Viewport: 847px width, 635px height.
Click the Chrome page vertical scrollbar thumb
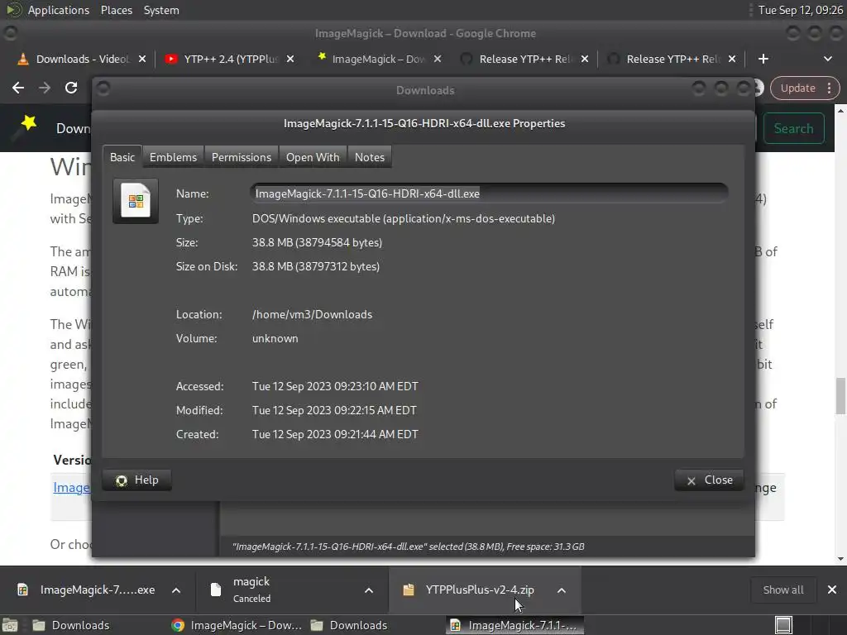click(840, 396)
